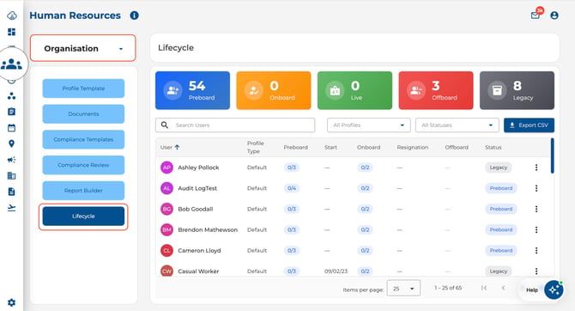Viewport: 575px width, 311px height.
Task: Open the mail notifications icon
Action: (535, 15)
